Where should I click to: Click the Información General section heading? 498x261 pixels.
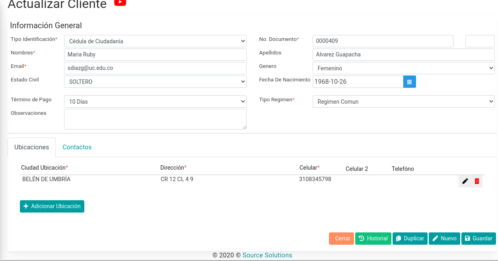(x=46, y=25)
